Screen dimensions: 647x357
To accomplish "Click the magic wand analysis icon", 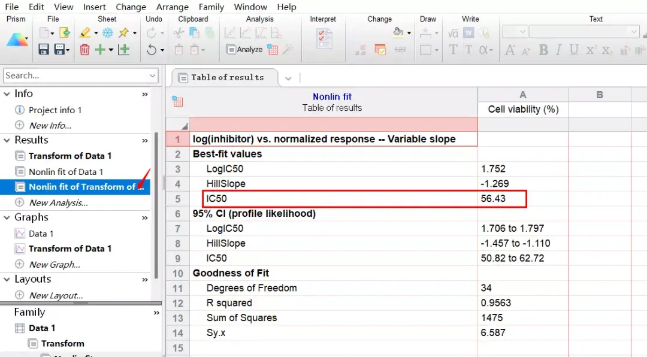I will point(288,50).
